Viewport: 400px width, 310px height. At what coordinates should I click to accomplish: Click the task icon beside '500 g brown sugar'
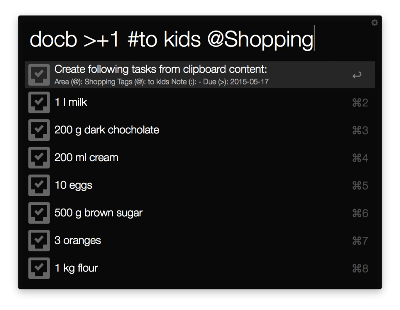click(39, 213)
